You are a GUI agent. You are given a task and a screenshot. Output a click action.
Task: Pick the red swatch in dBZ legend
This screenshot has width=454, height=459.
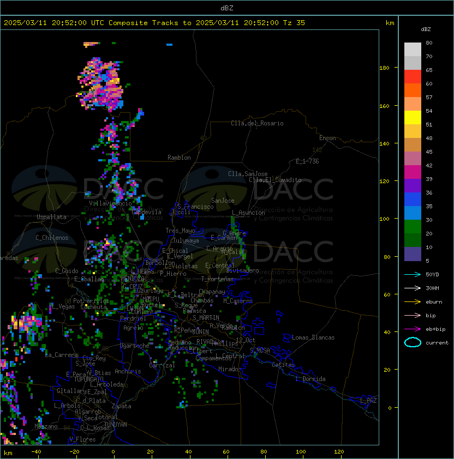pos(413,77)
